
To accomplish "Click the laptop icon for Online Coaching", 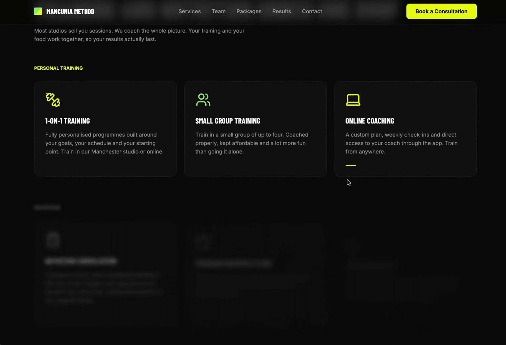I will [x=353, y=100].
